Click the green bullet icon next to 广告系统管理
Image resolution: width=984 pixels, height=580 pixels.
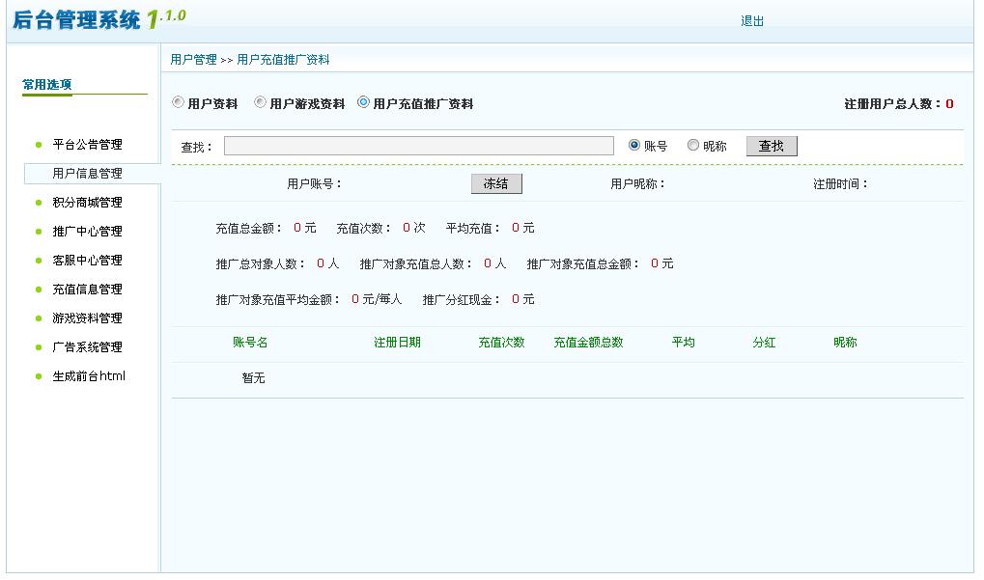[39, 347]
